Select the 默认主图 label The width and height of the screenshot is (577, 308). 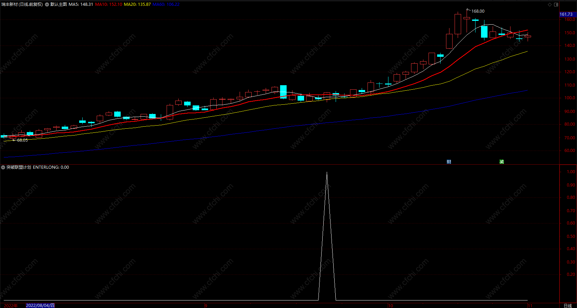click(59, 4)
